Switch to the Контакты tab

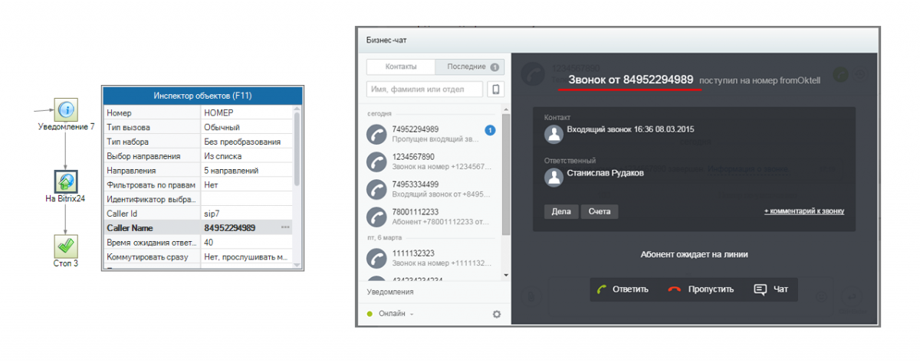tap(401, 67)
